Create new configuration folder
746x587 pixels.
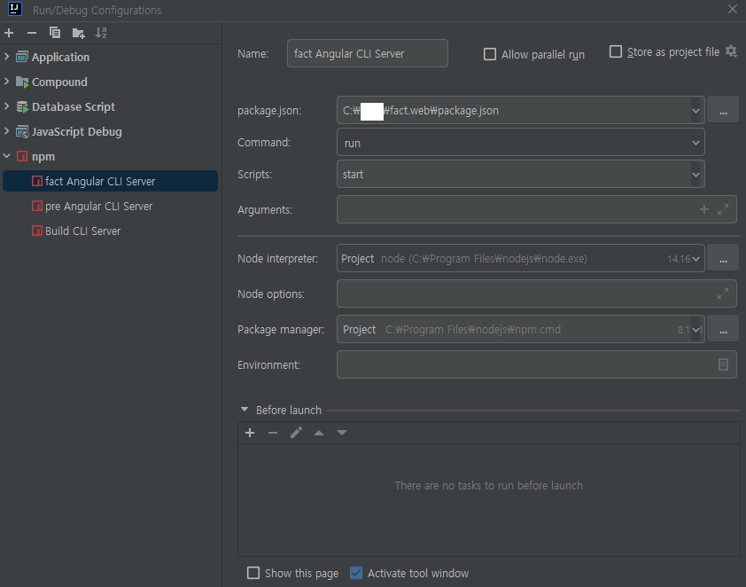coord(78,33)
